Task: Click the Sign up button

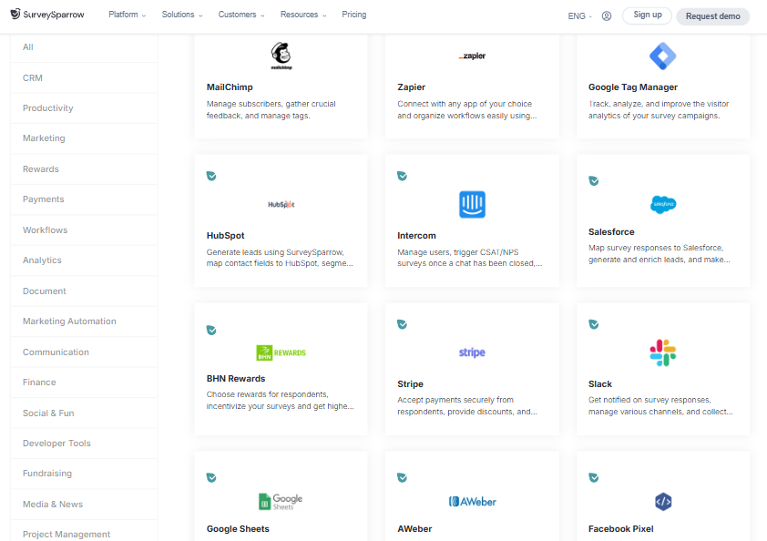Action: (x=647, y=15)
